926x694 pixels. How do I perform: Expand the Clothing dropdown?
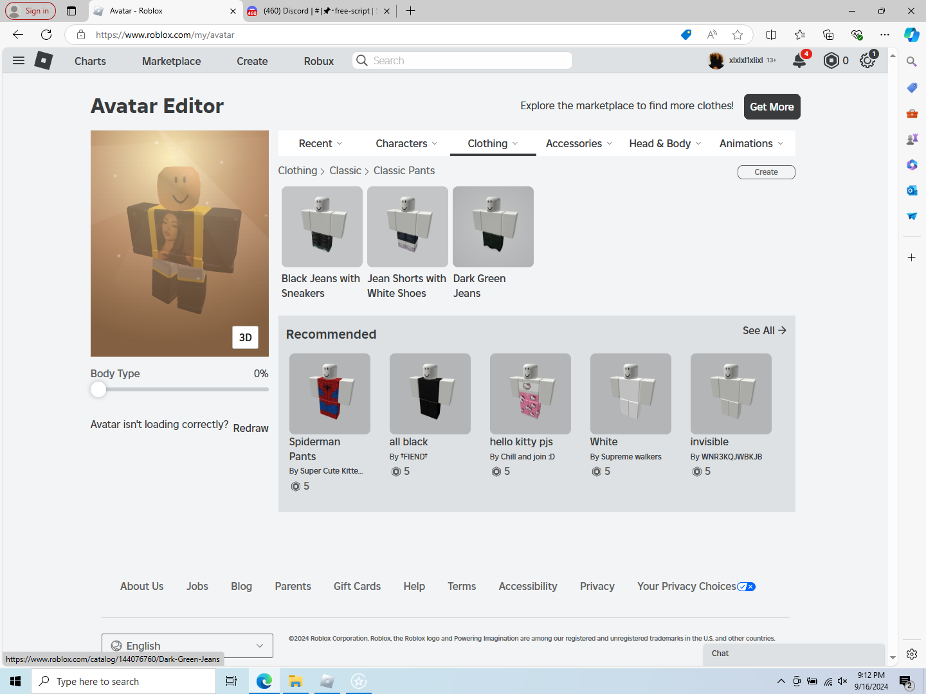pos(493,143)
